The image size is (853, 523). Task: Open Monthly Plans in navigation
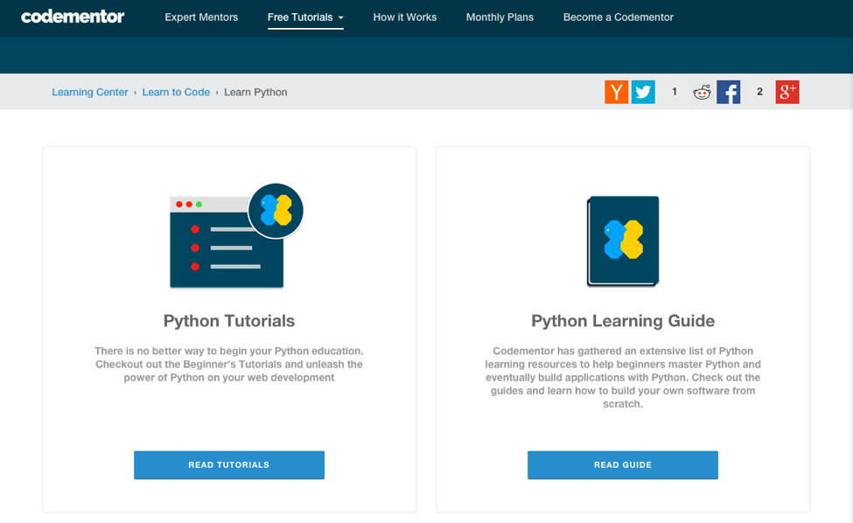500,17
